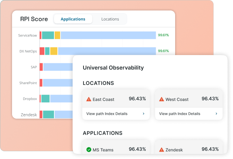Click West Coast warning triangle icon
Screen dimensions: 233x159
(162, 99)
